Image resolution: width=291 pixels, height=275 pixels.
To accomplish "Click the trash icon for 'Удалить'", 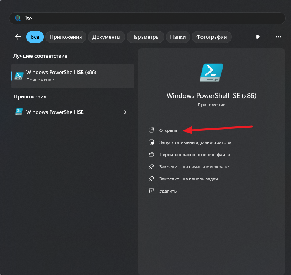I will tap(151, 191).
